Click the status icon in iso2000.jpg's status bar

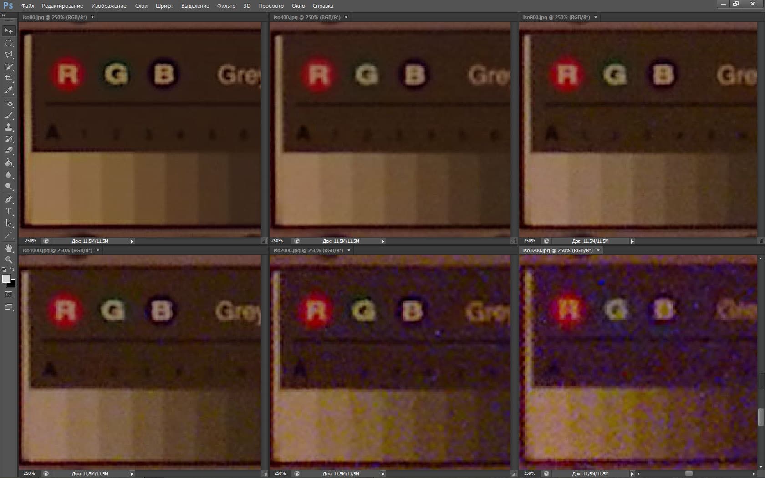[x=297, y=473]
